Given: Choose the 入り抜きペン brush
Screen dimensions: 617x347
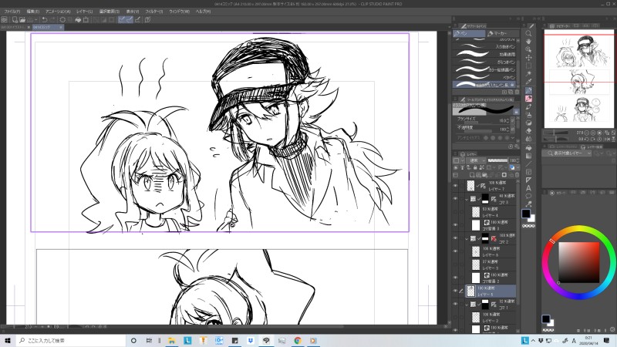Looking at the screenshot, I should (x=485, y=47).
